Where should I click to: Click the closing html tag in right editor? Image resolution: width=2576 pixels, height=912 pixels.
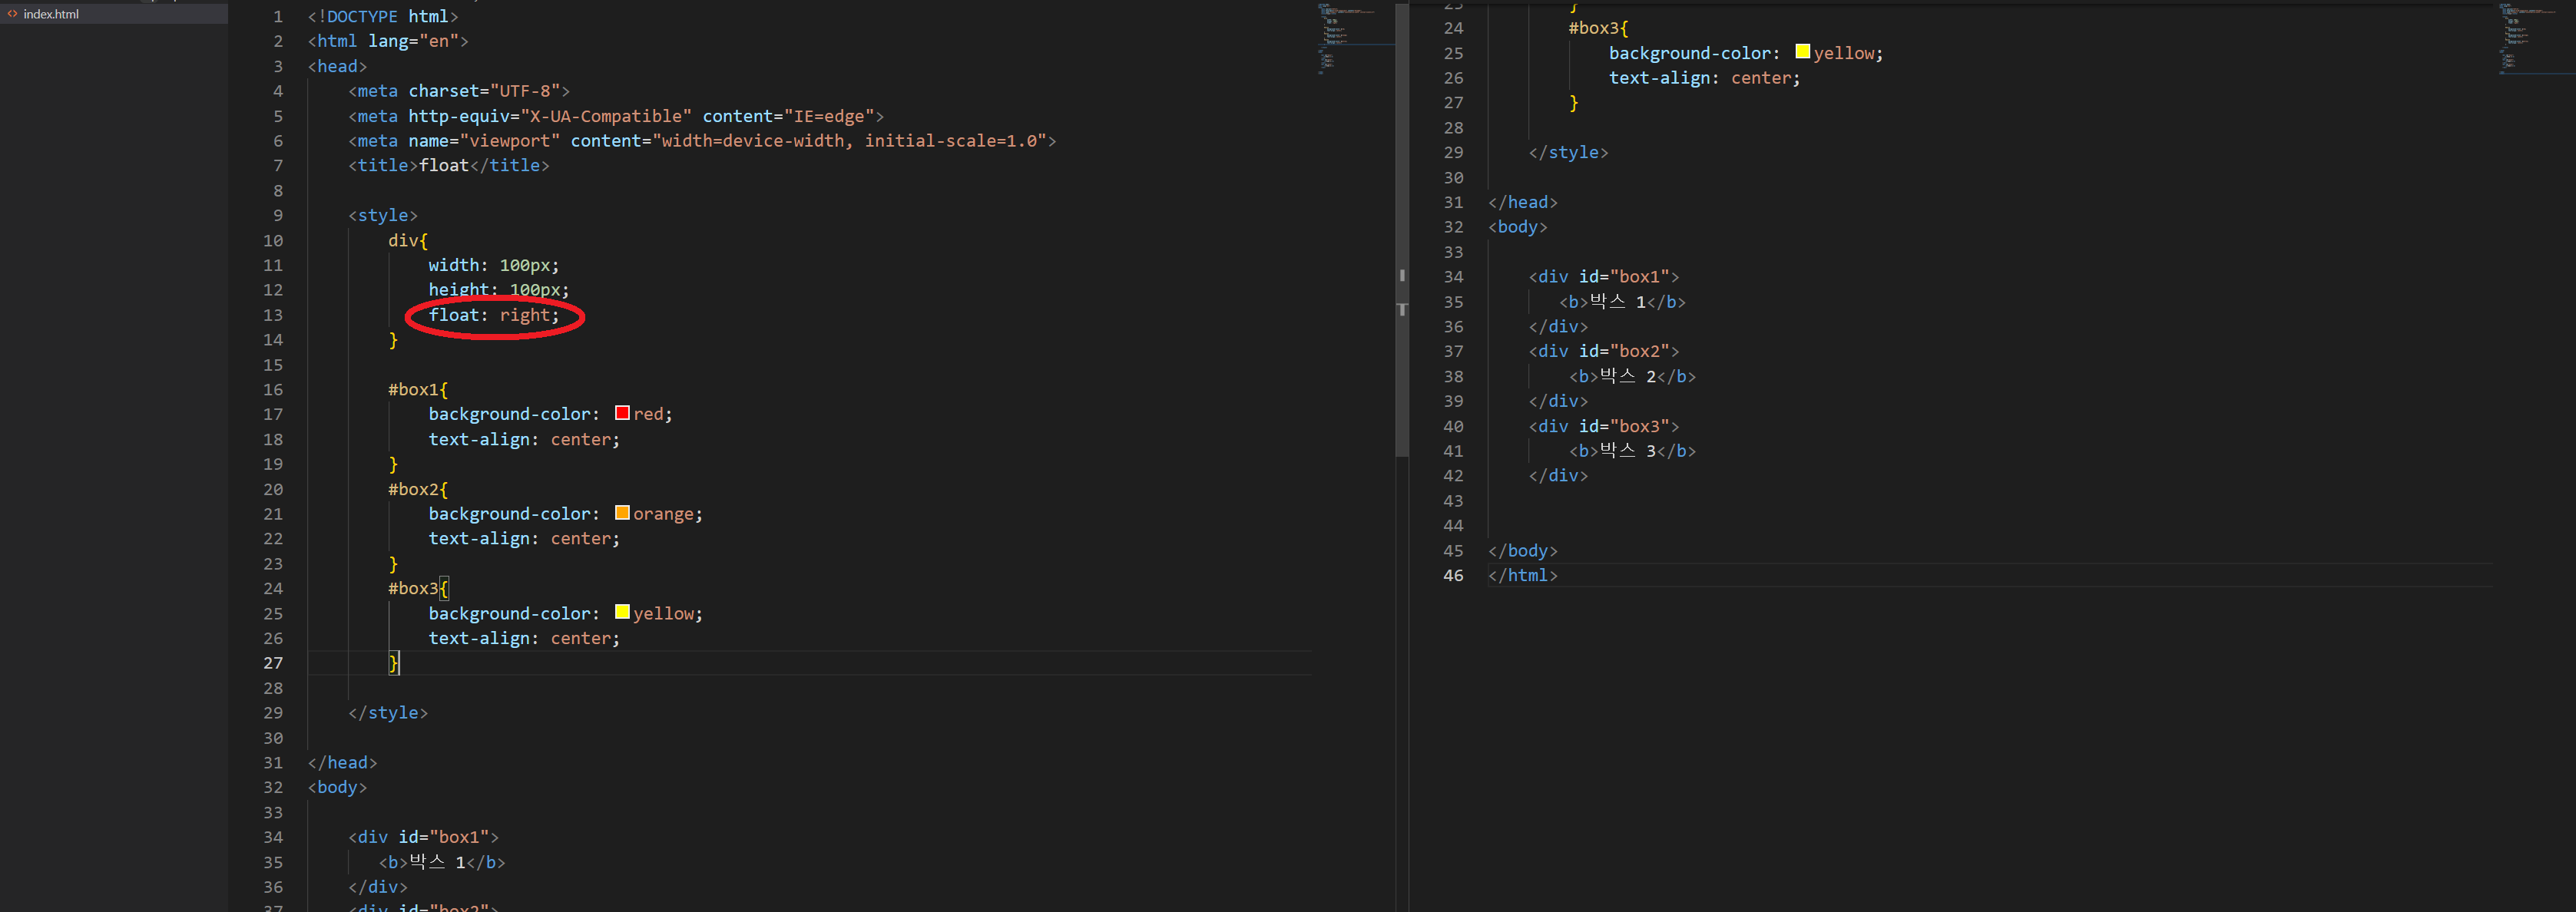(x=1522, y=575)
